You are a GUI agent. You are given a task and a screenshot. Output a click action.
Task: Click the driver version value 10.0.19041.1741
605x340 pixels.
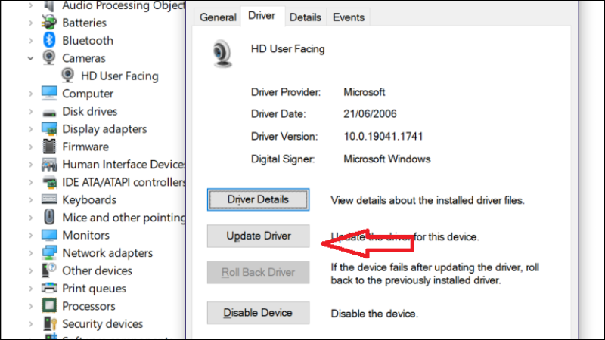point(383,137)
